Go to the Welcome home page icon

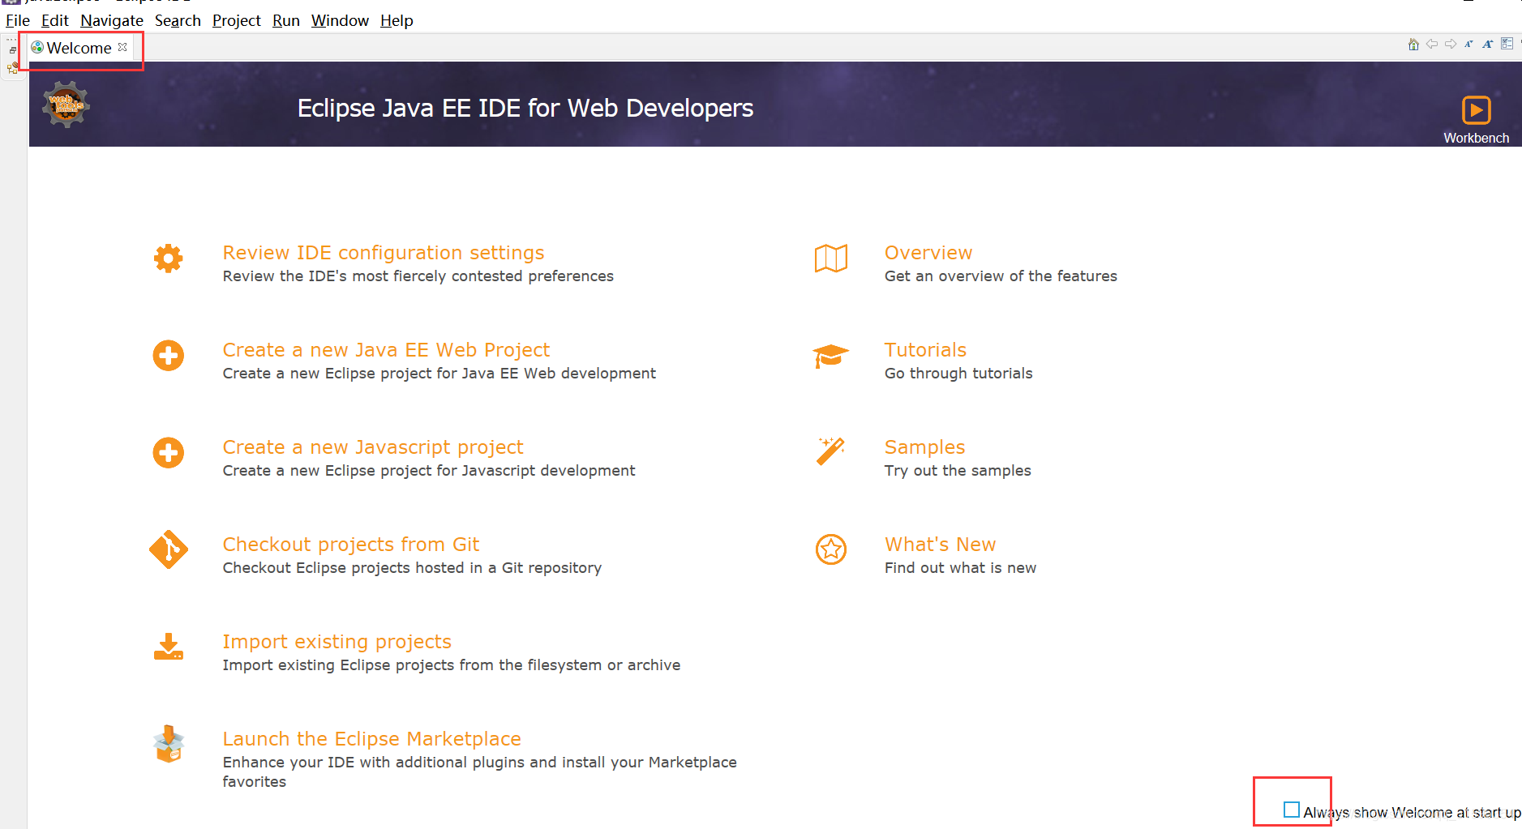point(1413,45)
